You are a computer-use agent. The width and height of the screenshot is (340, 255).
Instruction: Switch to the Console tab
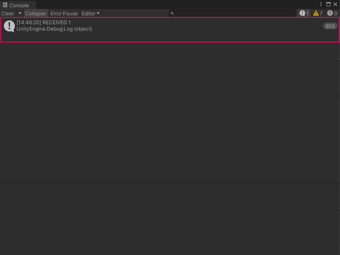(18, 5)
